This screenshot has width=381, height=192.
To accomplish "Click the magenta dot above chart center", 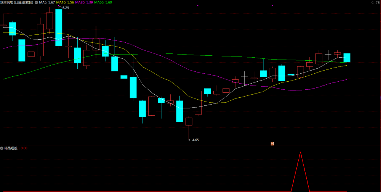I will click(x=198, y=5).
